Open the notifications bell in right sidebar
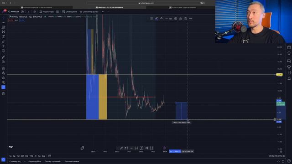This screenshot has width=292, height=164. [289, 78]
